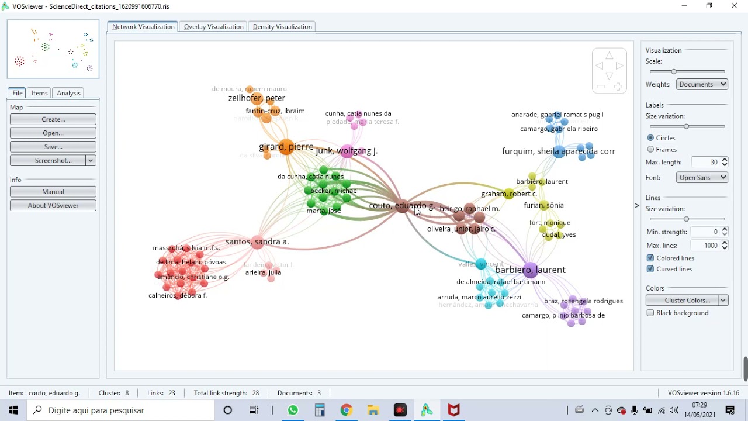
Task: Pan the map up with the up arrow
Action: [x=610, y=56]
